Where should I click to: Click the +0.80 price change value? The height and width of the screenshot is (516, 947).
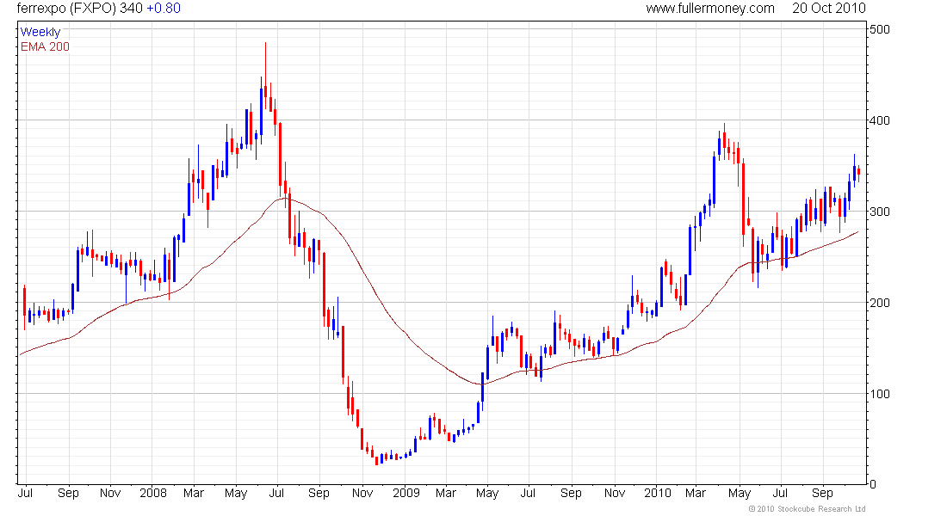164,9
